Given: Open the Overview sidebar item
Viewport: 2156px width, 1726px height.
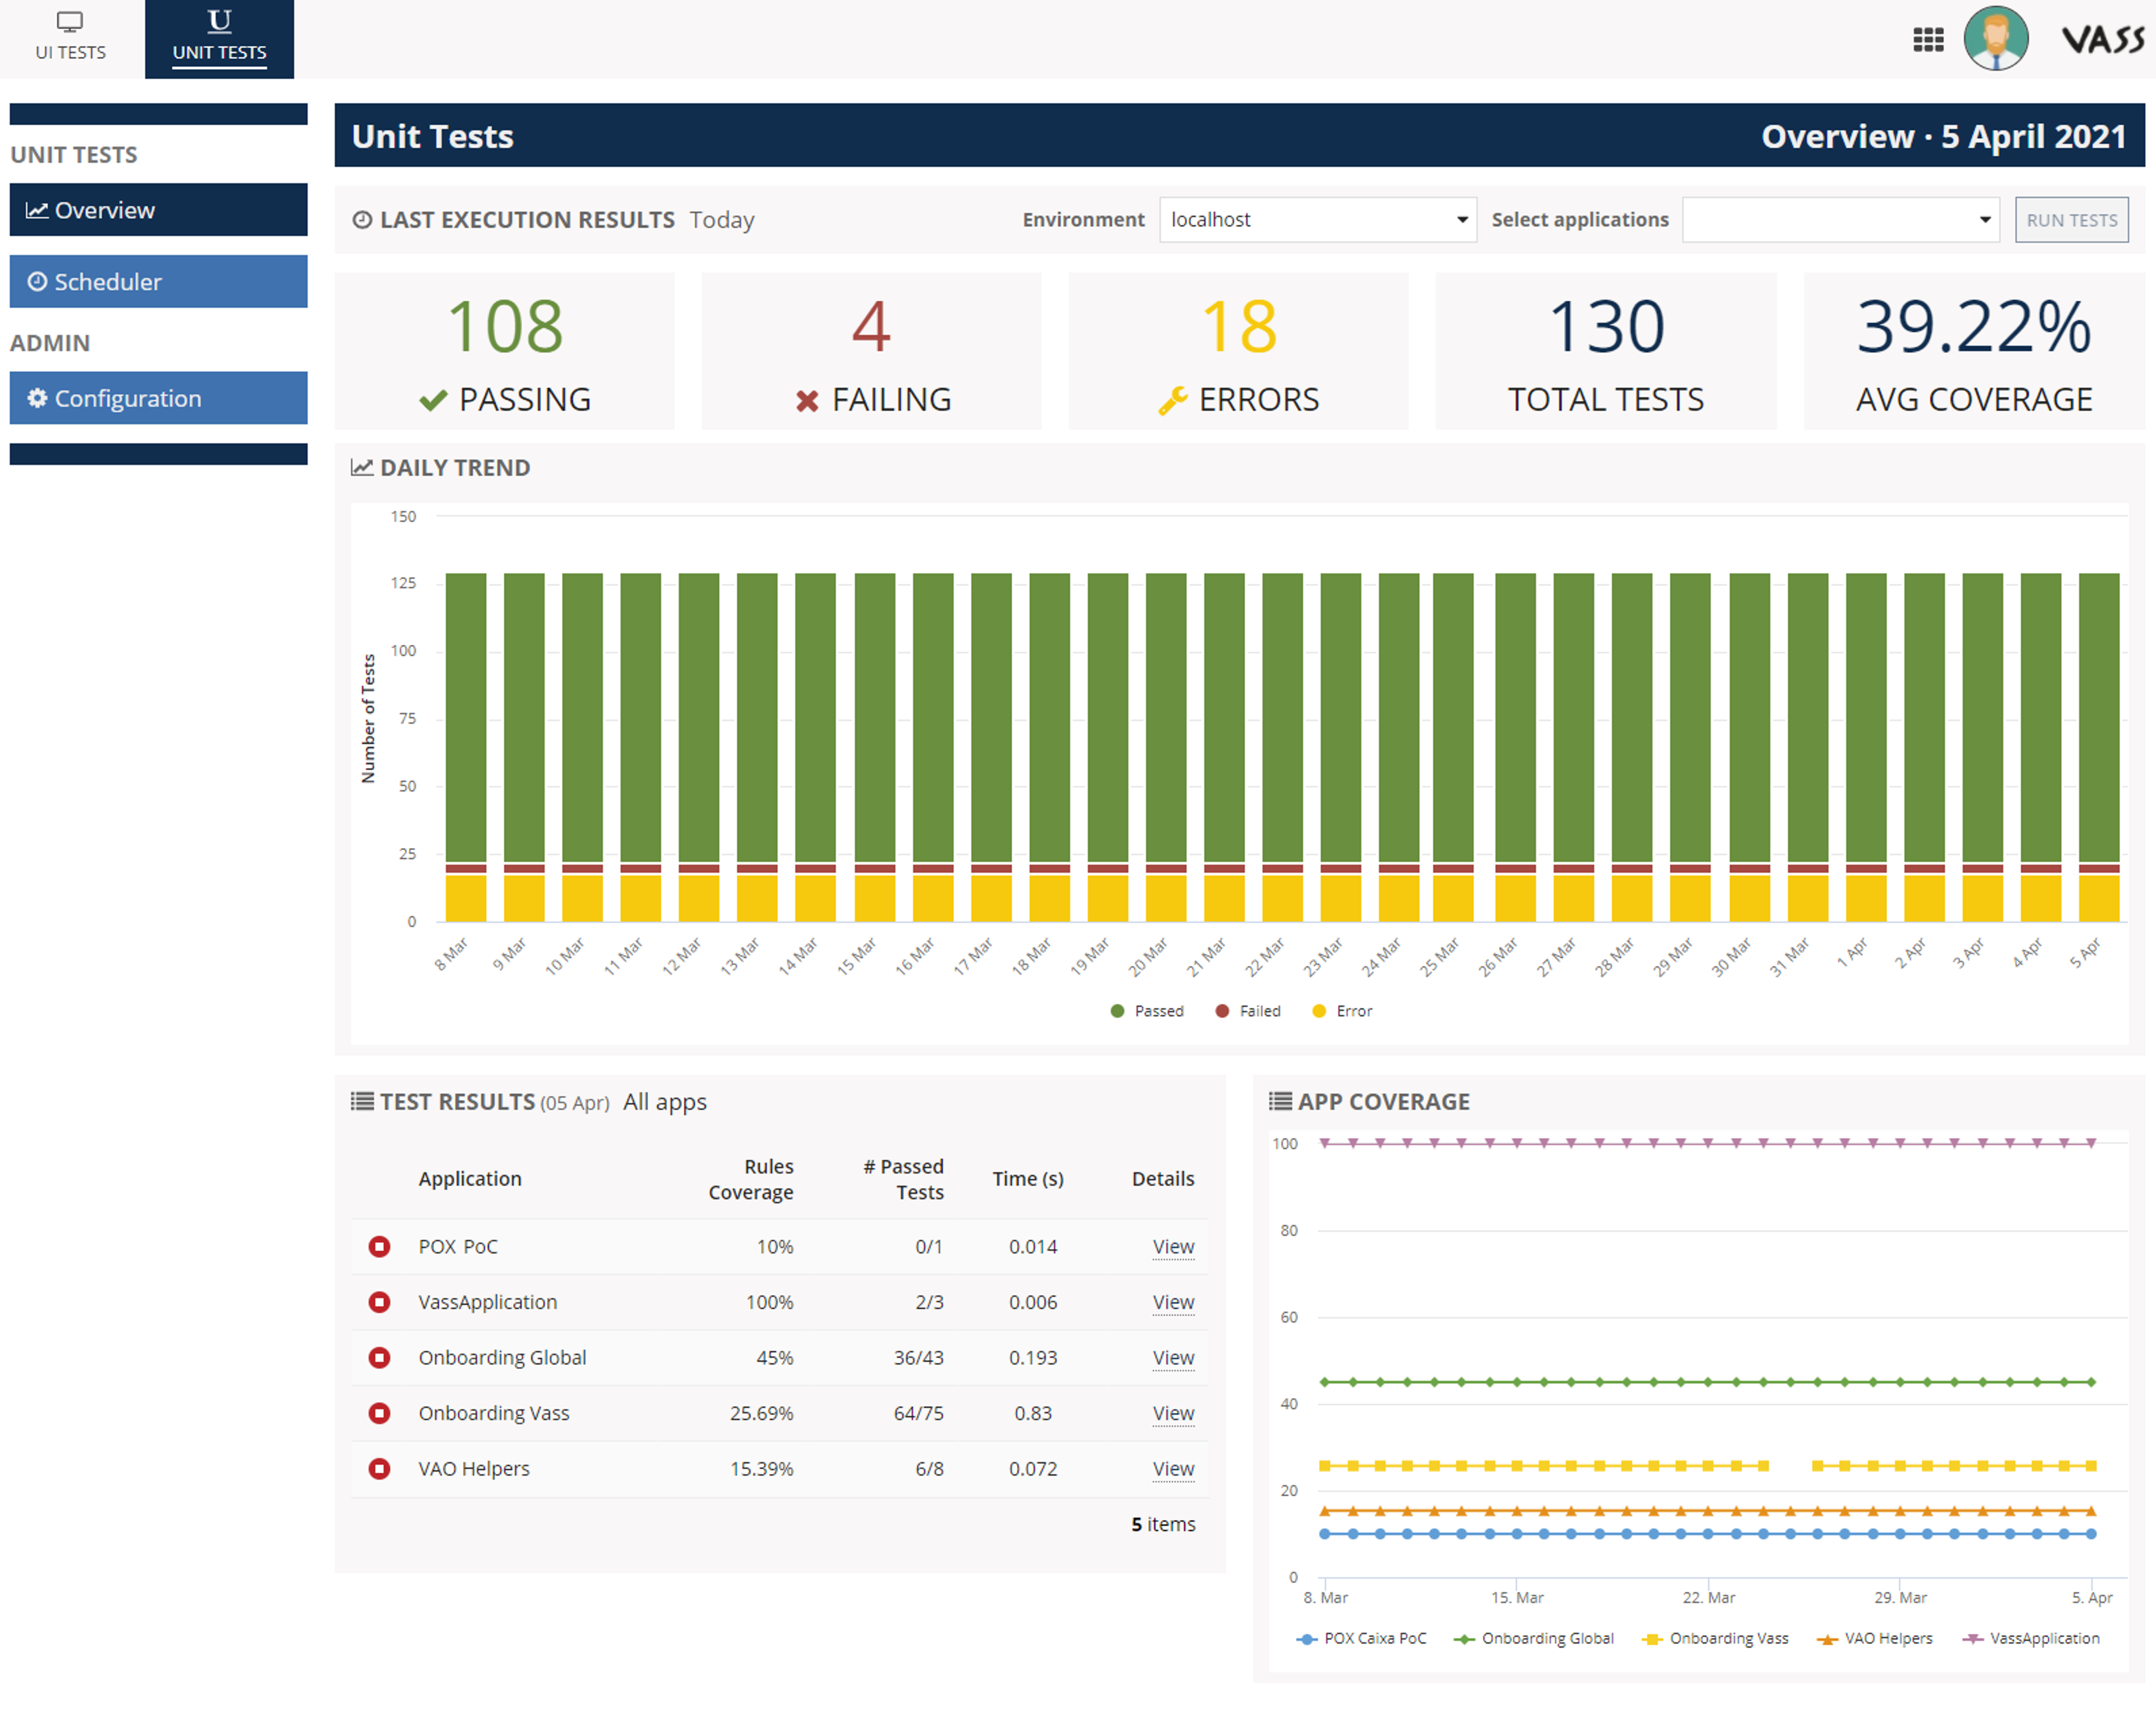Looking at the screenshot, I should coord(158,209).
